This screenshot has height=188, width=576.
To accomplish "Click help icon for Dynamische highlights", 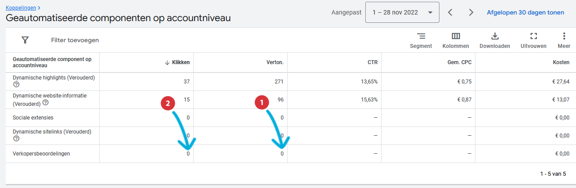I will pyautogui.click(x=16, y=85).
